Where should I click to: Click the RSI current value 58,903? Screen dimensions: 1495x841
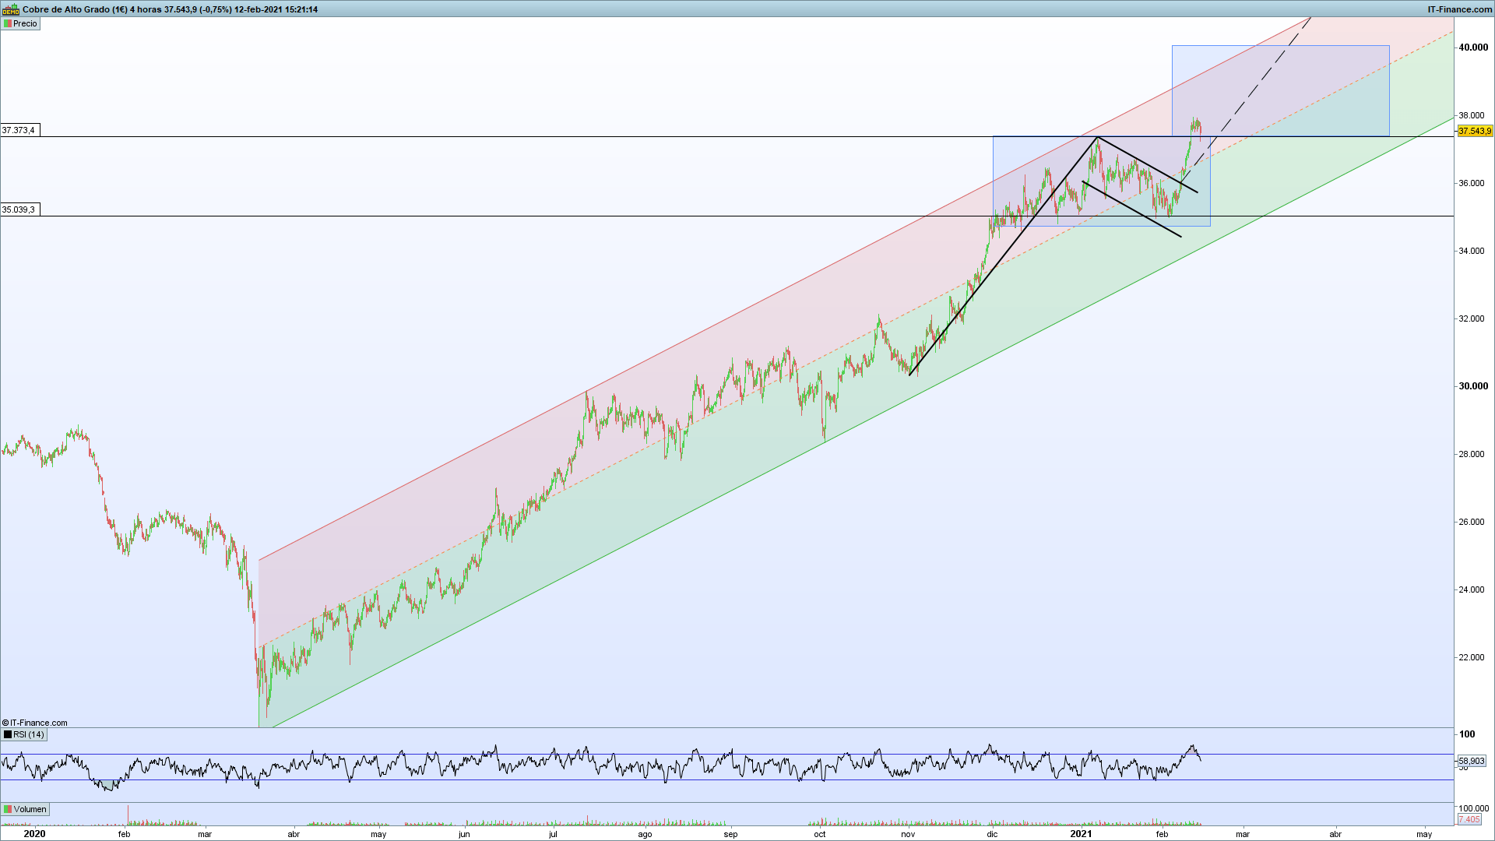(x=1472, y=761)
